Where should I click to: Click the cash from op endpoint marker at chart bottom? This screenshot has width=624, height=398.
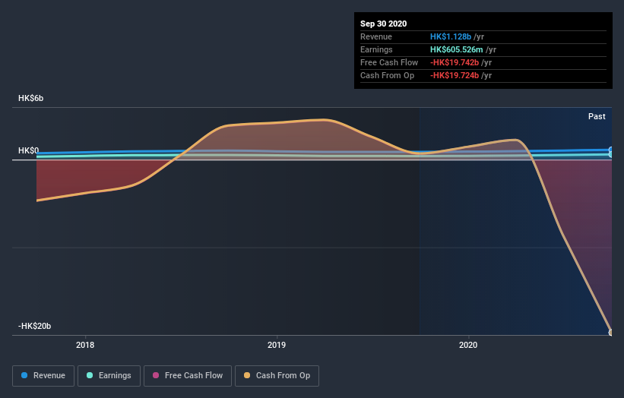[611, 333]
